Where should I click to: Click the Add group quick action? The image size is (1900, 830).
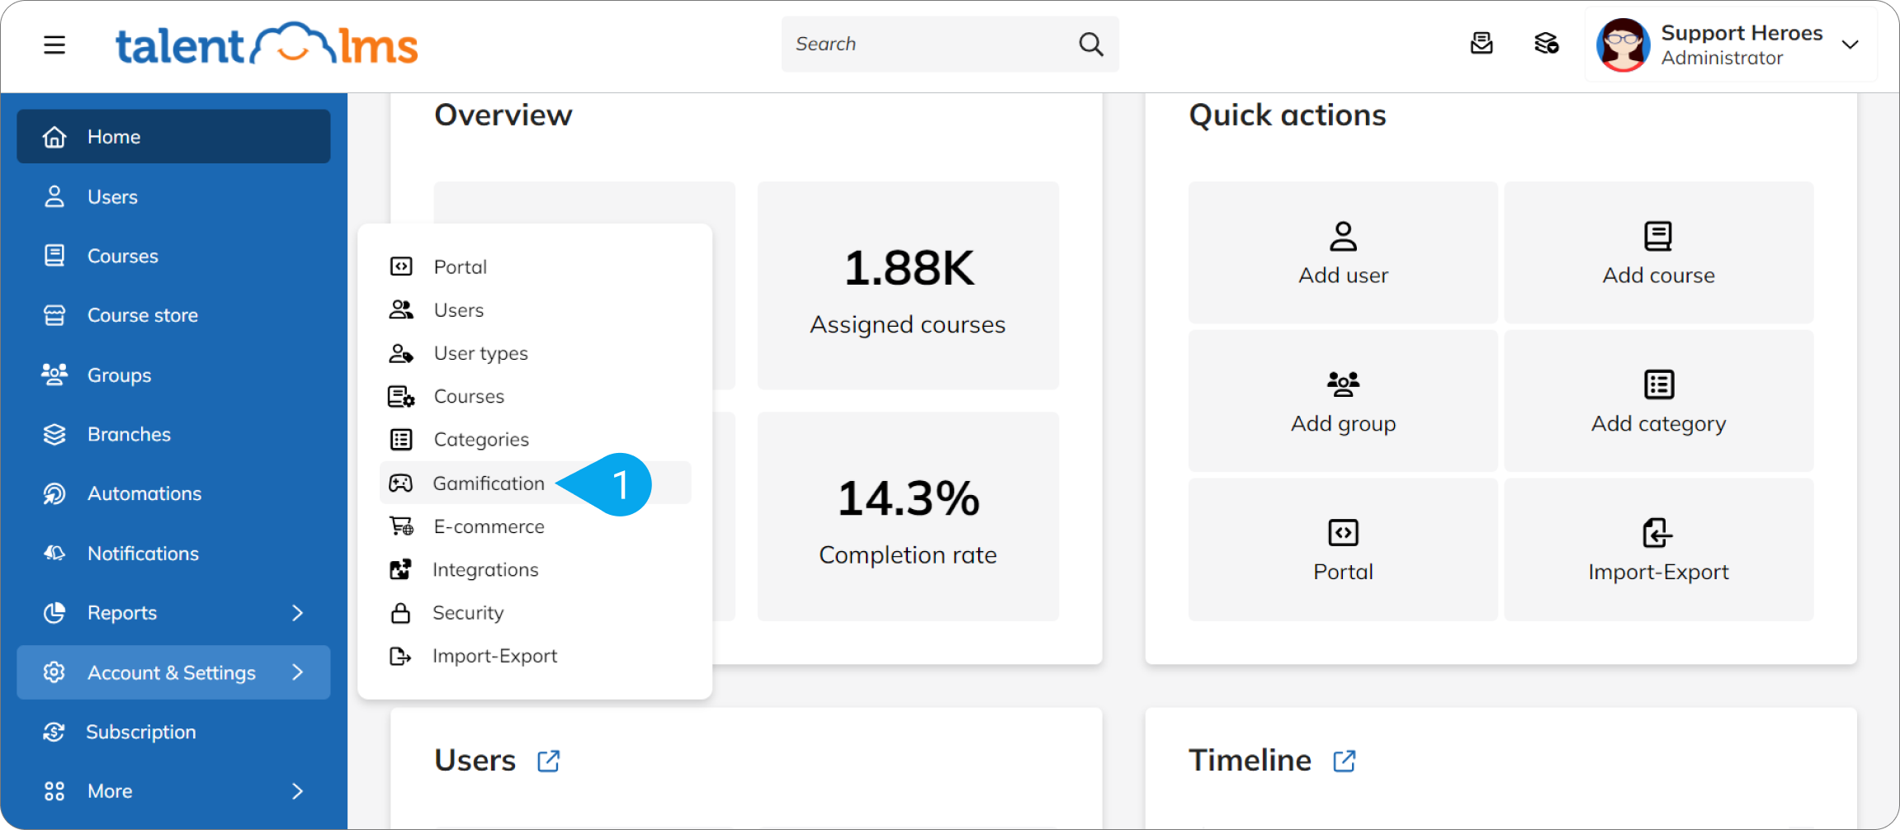1343,401
